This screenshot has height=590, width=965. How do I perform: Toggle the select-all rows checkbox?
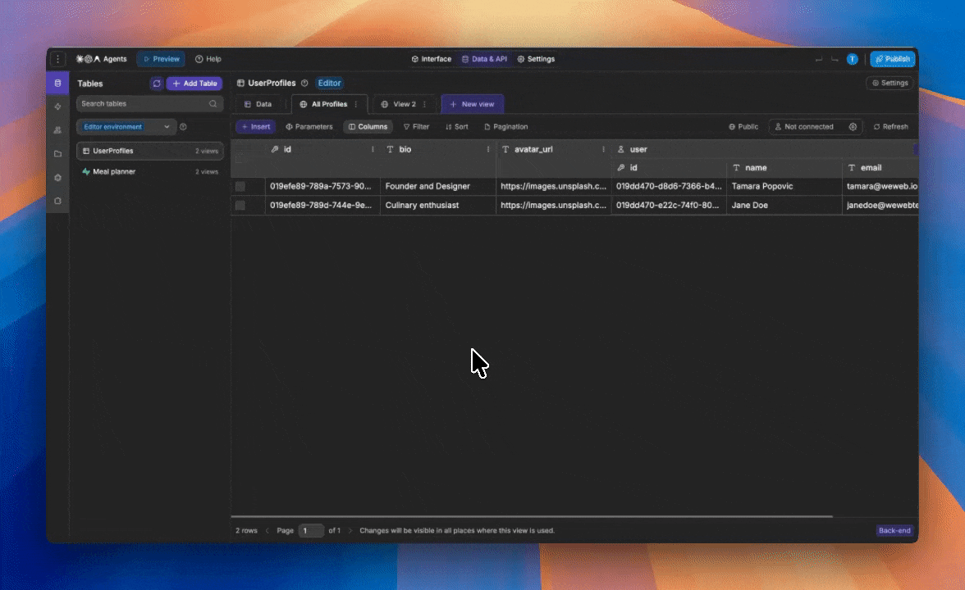coord(240,159)
